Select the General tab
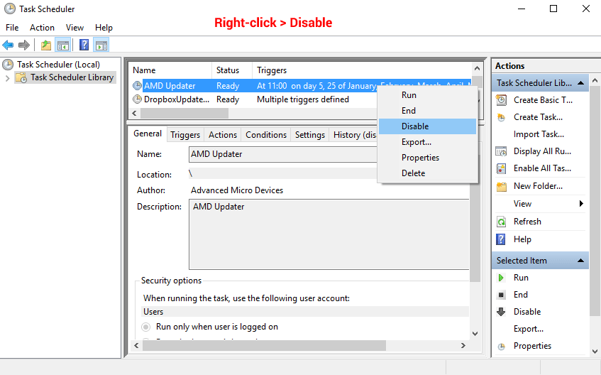Image resolution: width=601 pixels, height=375 pixels. [x=147, y=134]
